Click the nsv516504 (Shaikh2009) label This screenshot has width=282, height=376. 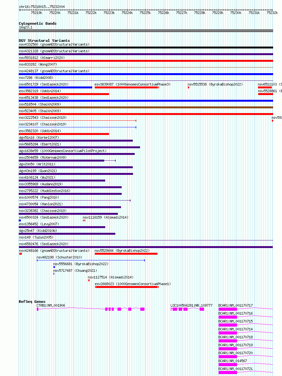[40, 104]
